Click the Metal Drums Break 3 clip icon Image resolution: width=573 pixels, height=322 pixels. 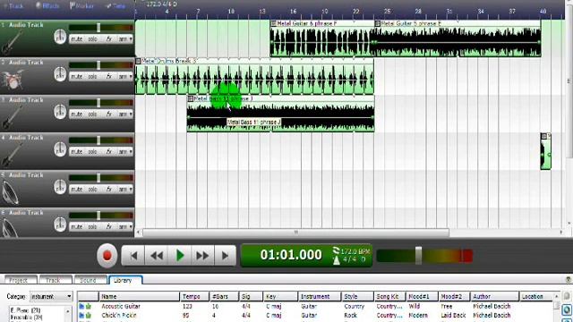pos(138,61)
